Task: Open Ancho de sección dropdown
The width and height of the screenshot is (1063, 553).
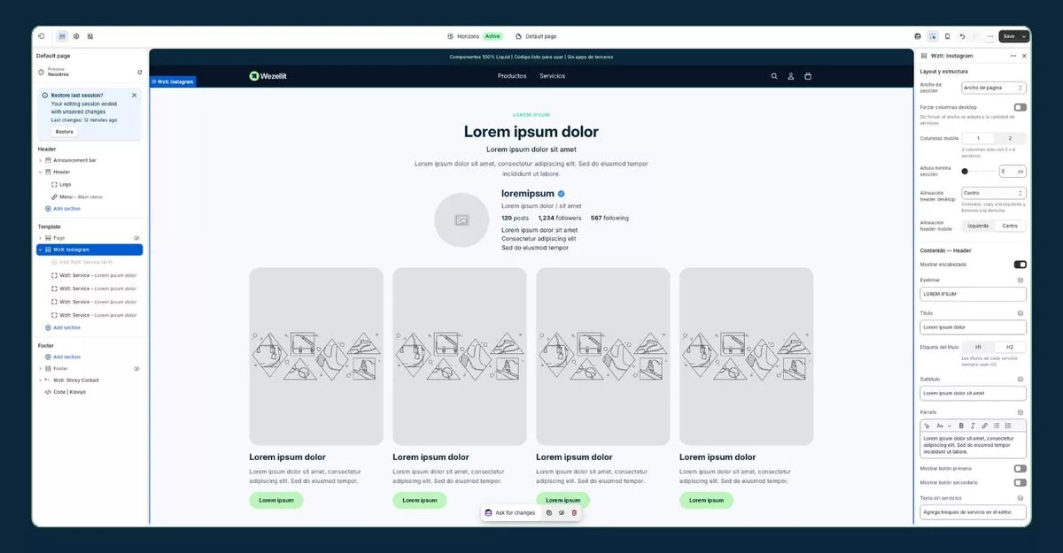Action: tap(994, 88)
